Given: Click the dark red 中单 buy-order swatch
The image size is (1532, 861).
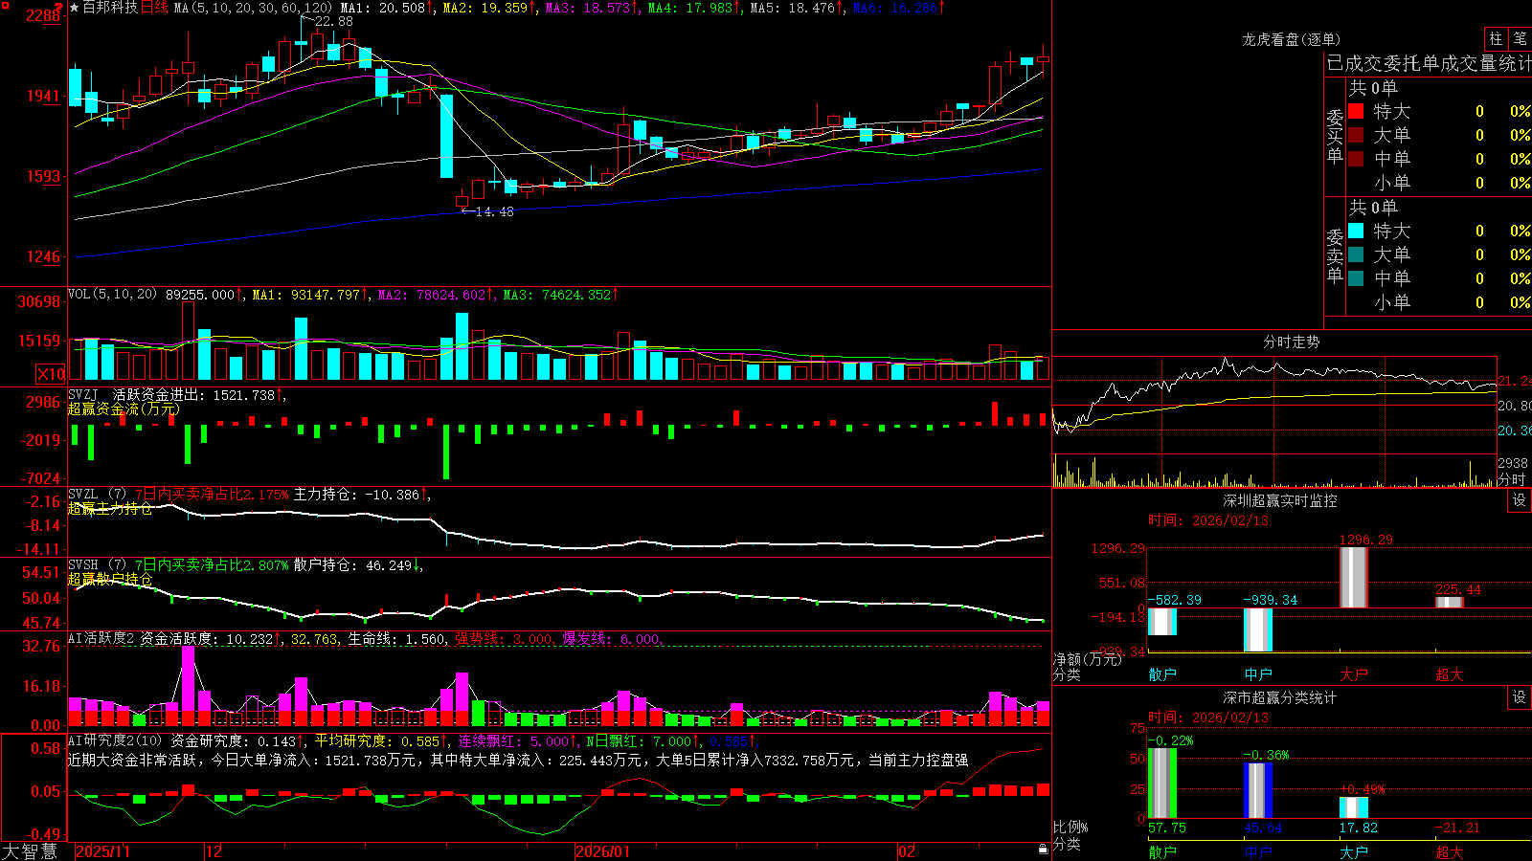Looking at the screenshot, I should coord(1356,159).
